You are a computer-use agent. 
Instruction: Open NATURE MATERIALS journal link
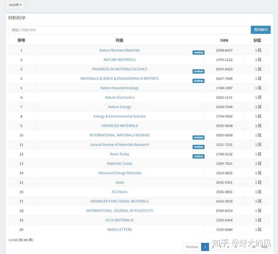(119, 60)
